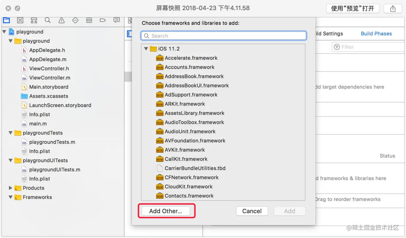Switch to the Build Settings tab
This screenshot has height=238, width=406.
tap(329, 33)
